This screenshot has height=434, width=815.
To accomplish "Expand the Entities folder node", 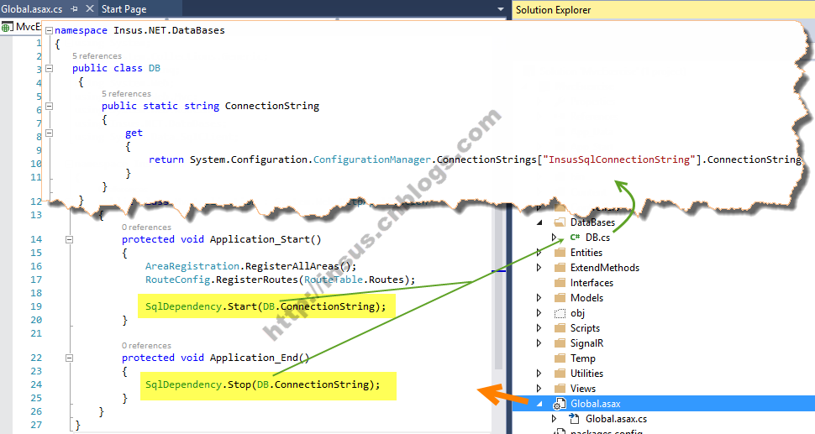I will point(539,253).
